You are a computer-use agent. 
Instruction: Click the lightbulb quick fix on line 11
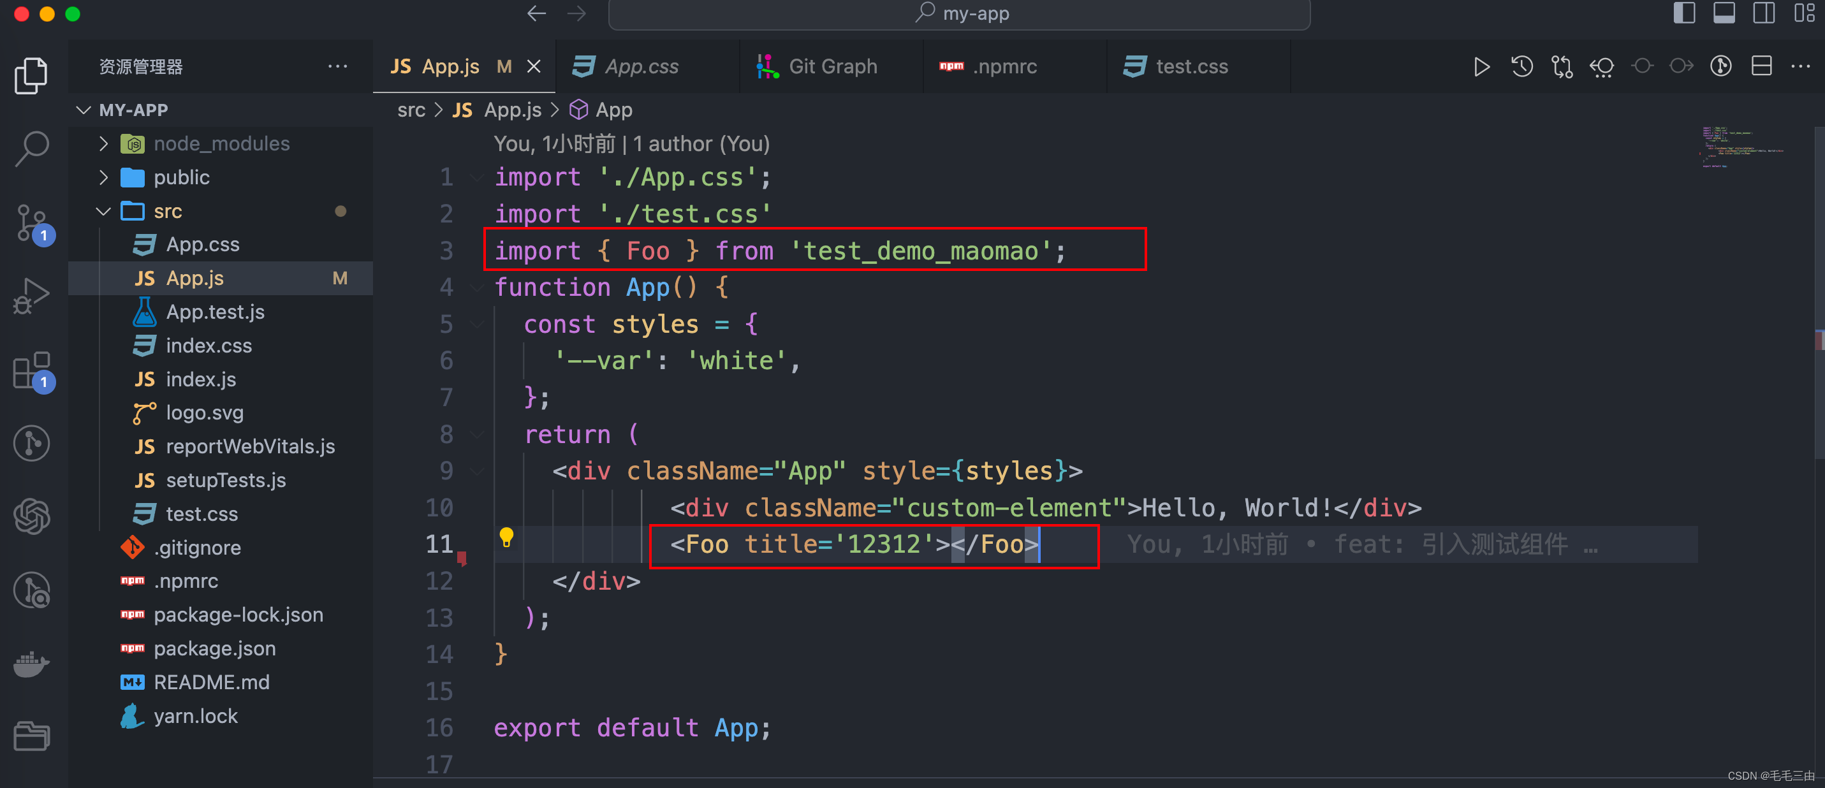[506, 538]
